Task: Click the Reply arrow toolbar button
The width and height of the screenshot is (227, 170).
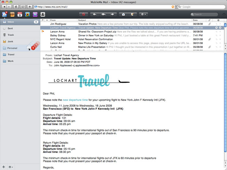Action: 95,14
